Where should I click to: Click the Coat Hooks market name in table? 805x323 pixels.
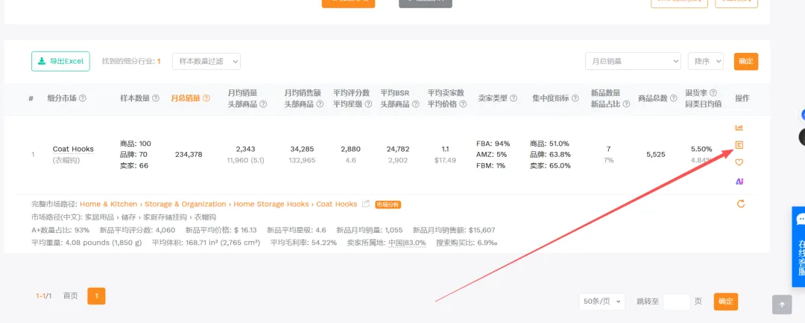click(73, 149)
